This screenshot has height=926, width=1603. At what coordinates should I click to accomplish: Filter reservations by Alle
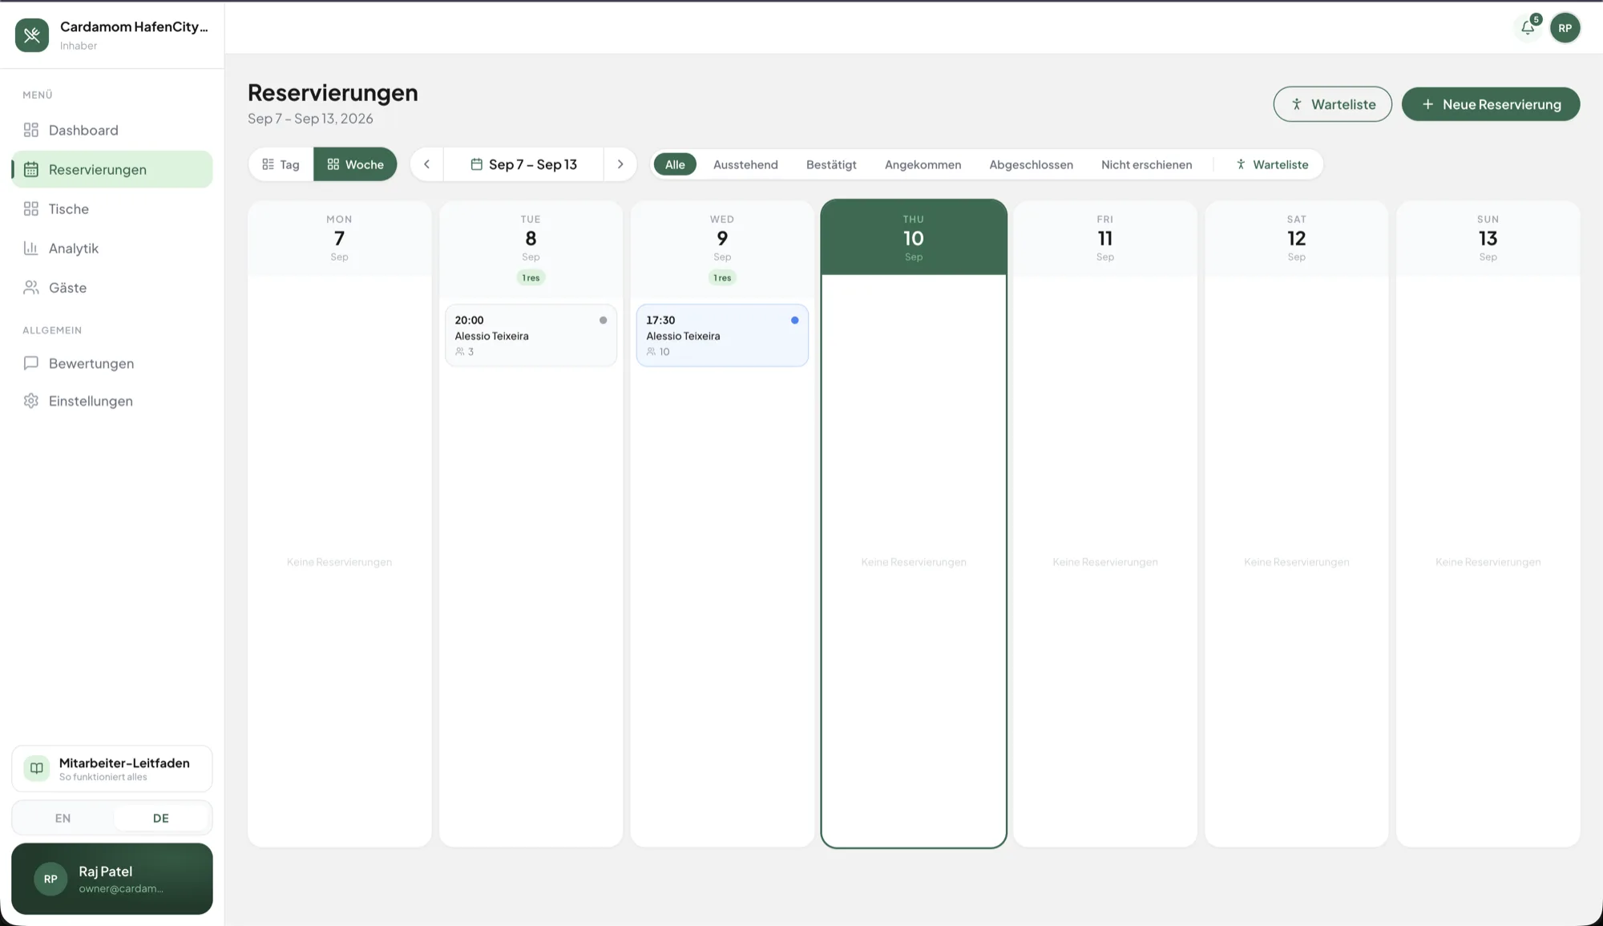[x=675, y=164]
